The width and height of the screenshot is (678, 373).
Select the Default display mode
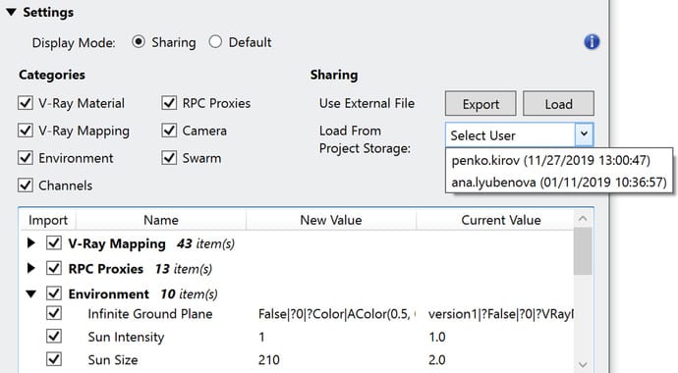point(215,42)
